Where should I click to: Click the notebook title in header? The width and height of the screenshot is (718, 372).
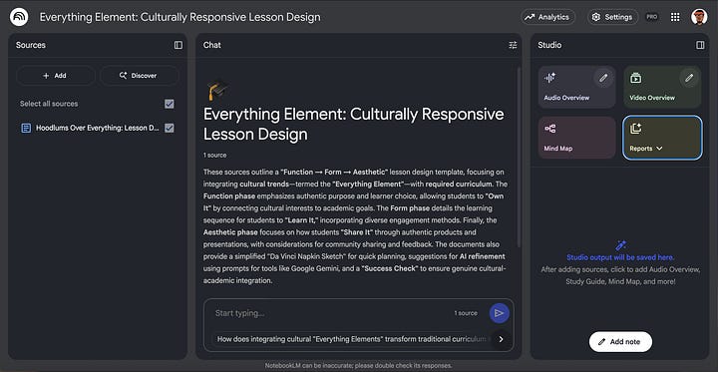(x=179, y=17)
